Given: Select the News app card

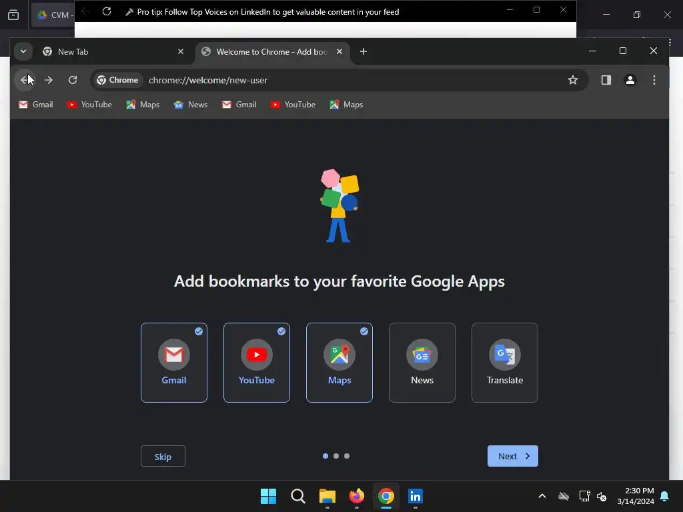Looking at the screenshot, I should click(x=422, y=363).
